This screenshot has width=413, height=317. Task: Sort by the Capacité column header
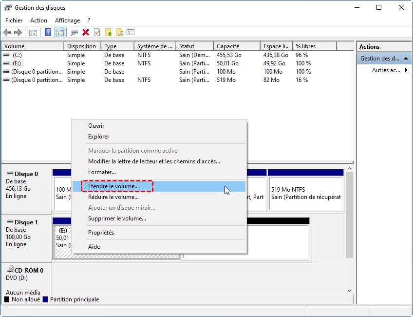point(237,46)
